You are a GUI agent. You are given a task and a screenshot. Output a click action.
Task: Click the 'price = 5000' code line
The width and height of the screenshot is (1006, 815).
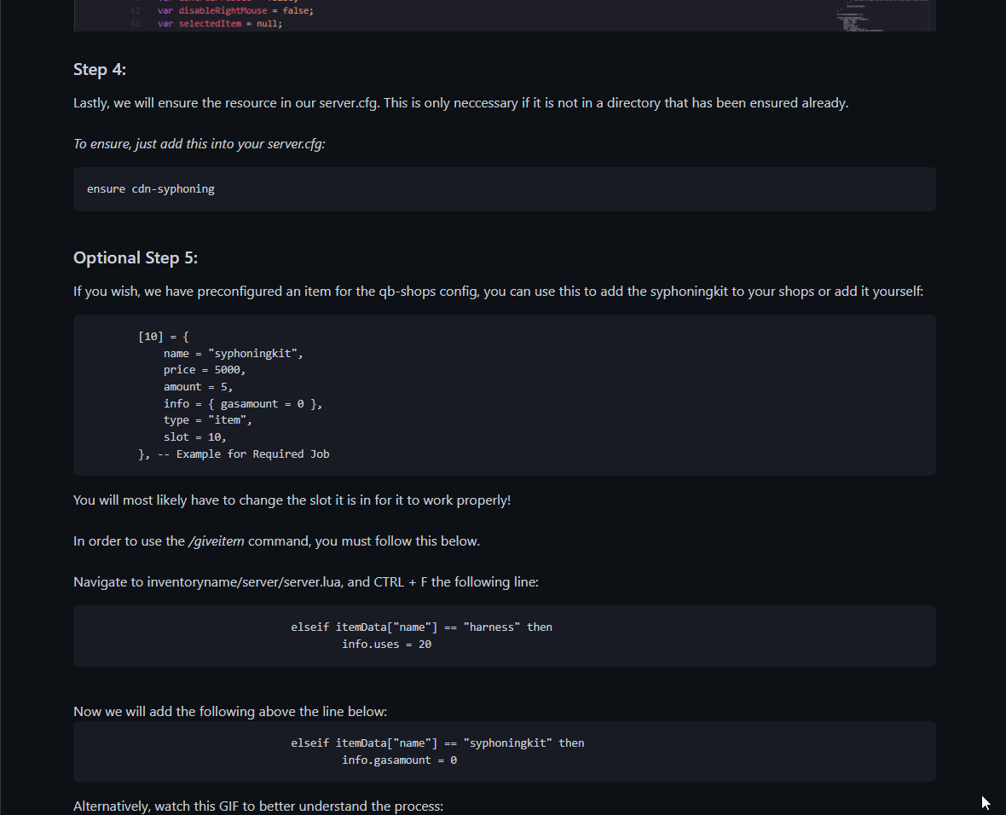pos(204,370)
